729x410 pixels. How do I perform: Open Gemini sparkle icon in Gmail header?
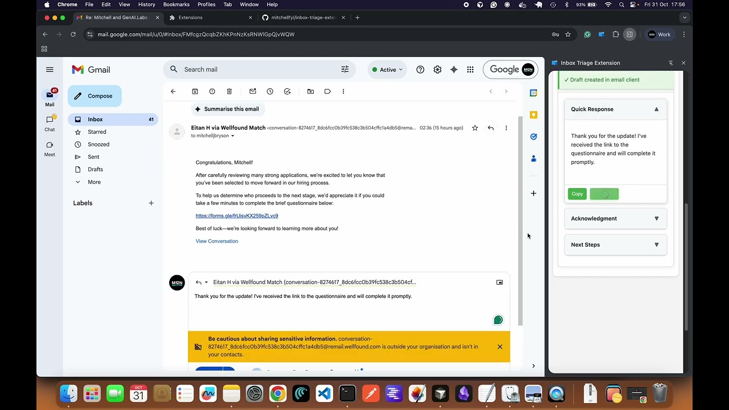tap(454, 69)
